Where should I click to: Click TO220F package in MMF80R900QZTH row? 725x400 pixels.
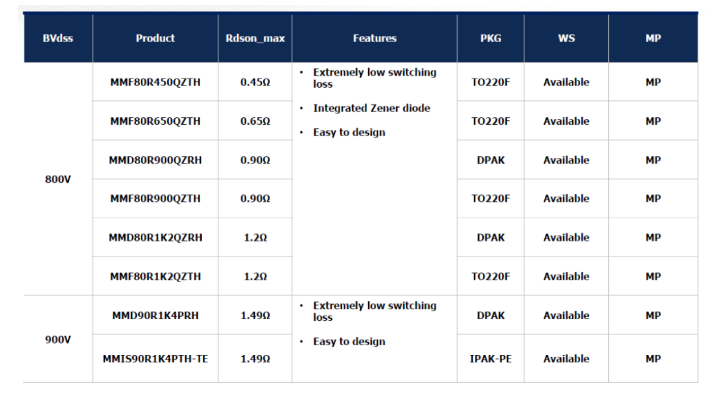coord(490,199)
